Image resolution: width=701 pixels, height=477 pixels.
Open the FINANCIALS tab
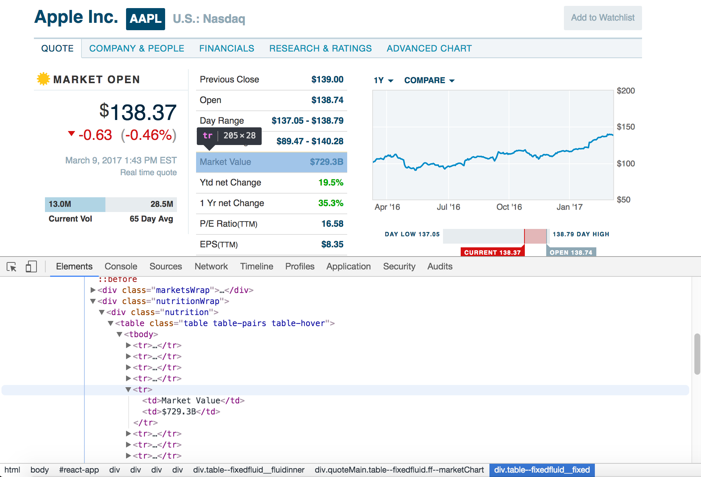(x=227, y=48)
